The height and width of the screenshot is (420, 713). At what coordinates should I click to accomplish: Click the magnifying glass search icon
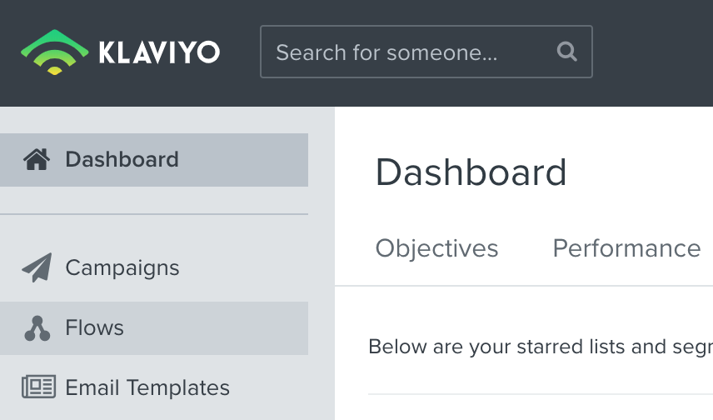point(566,52)
